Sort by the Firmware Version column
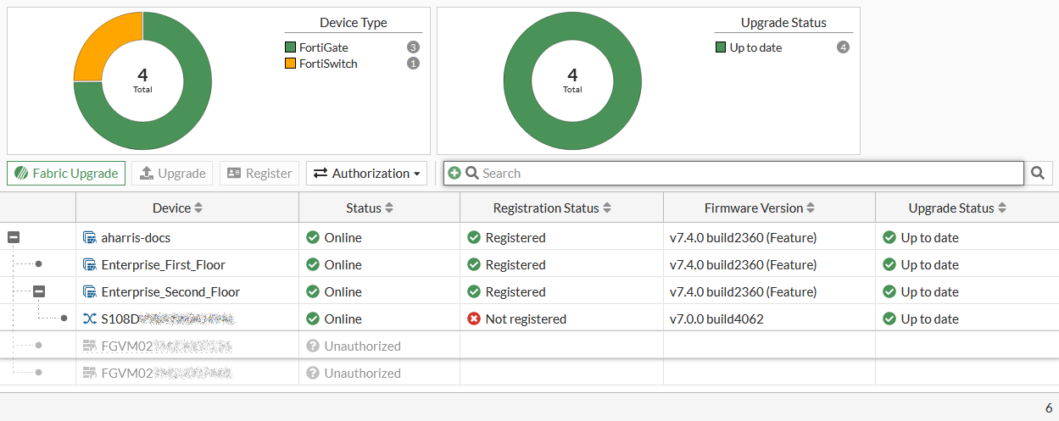The width and height of the screenshot is (1059, 421). (760, 208)
